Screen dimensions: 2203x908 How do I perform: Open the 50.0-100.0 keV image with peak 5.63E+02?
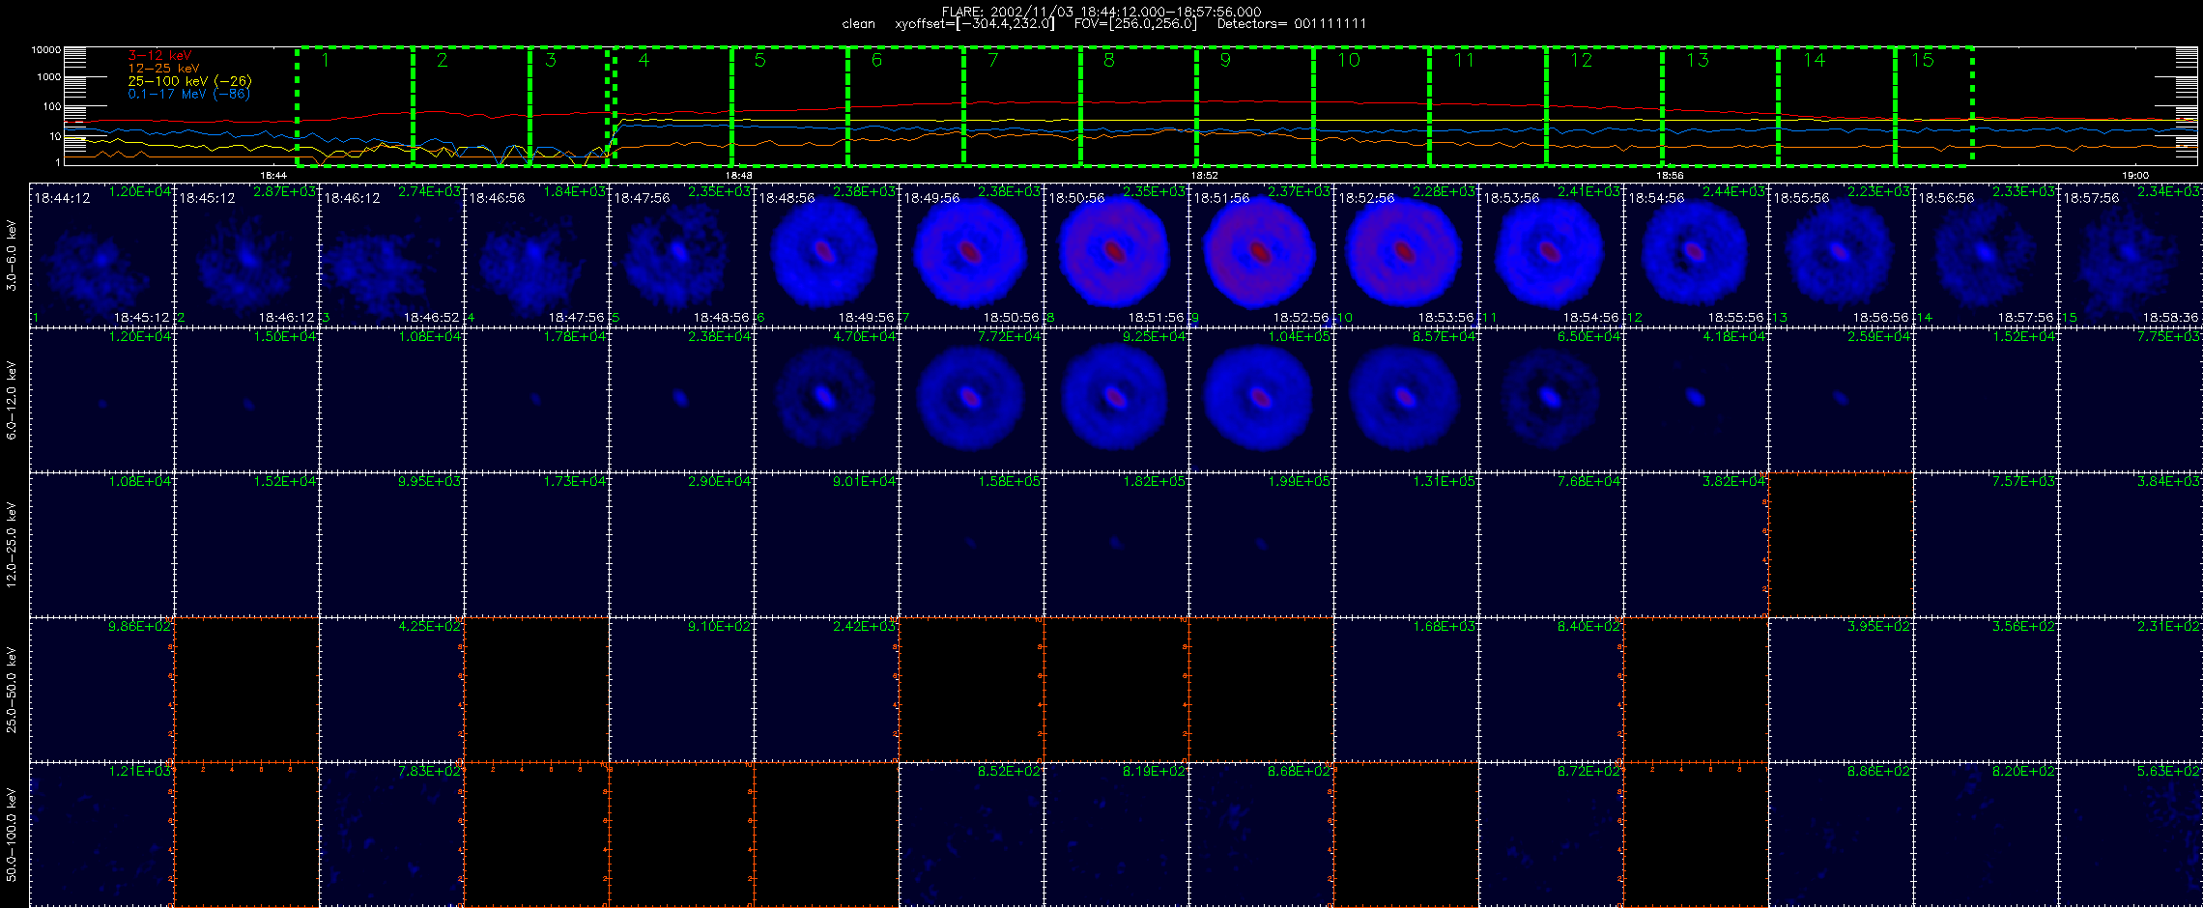(x=2131, y=835)
